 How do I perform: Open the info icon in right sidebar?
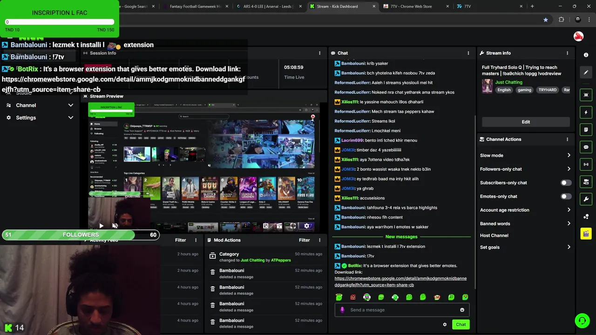(x=586, y=55)
